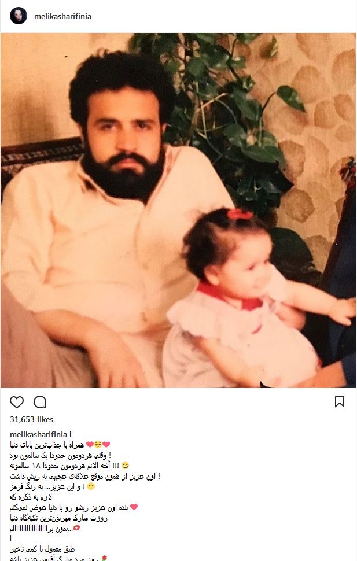Click the caption line 'طبق معمول با کمی تاخیر'
This screenshot has width=357, height=561.
click(x=42, y=549)
